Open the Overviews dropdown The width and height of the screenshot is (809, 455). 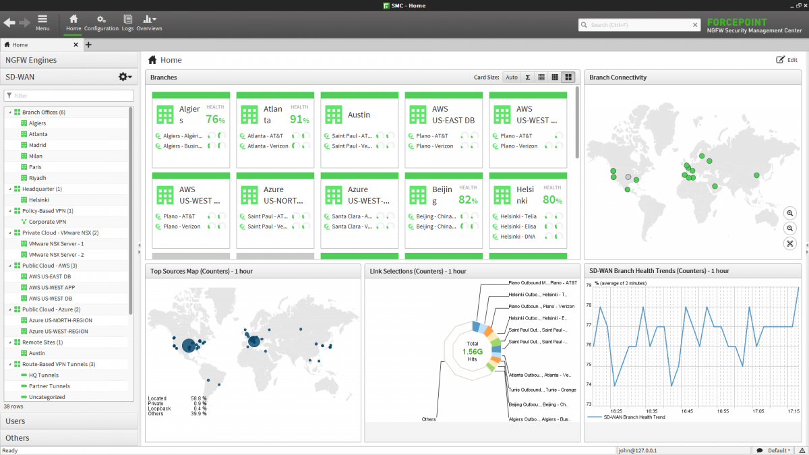pyautogui.click(x=149, y=22)
